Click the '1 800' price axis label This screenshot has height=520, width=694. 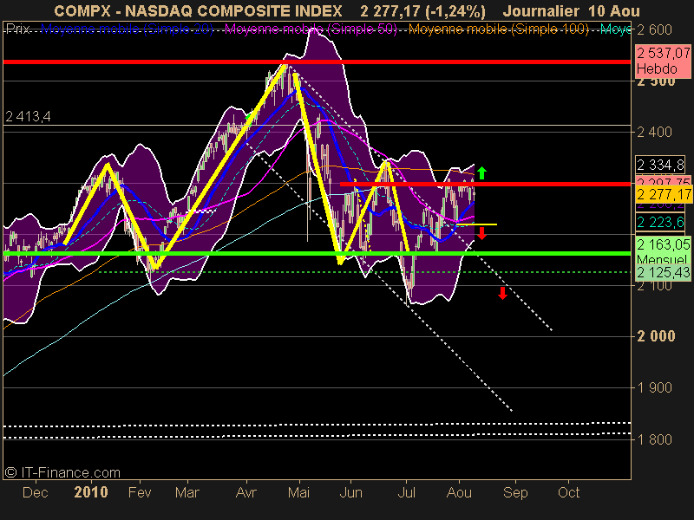tap(654, 439)
